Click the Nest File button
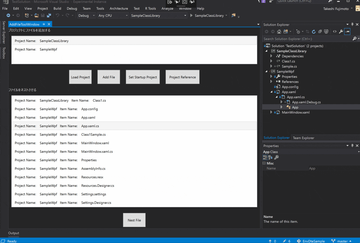360x243 pixels. click(x=134, y=220)
